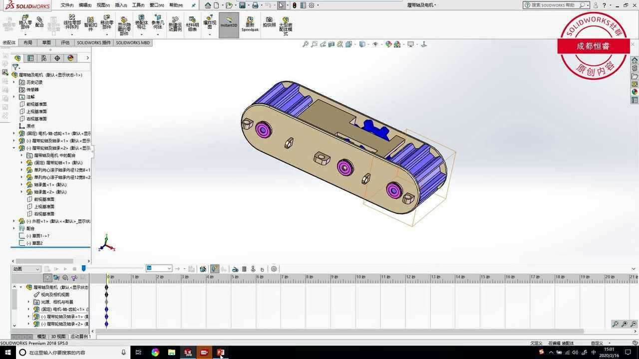Click the Insert Components icon
Viewport: 639px width, 359px height.
[25, 23]
